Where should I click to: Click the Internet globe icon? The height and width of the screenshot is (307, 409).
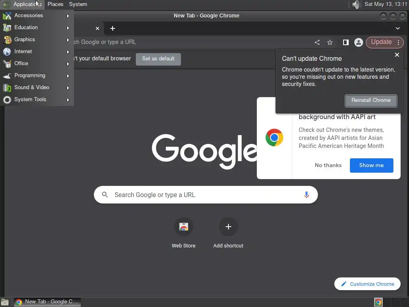[x=7, y=52]
